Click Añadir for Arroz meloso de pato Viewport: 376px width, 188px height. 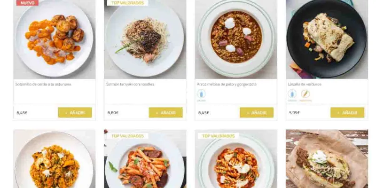click(257, 112)
